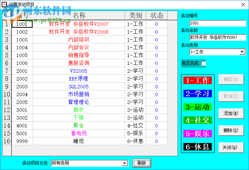The image size is (249, 170).
Task: Select the 内部会议 activity row
Action: [79, 48]
